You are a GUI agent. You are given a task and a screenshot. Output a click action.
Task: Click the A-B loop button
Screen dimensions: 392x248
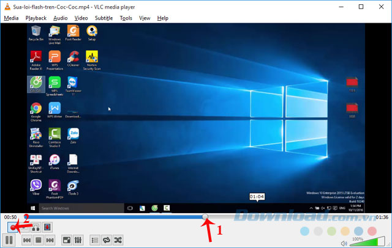[36, 227]
